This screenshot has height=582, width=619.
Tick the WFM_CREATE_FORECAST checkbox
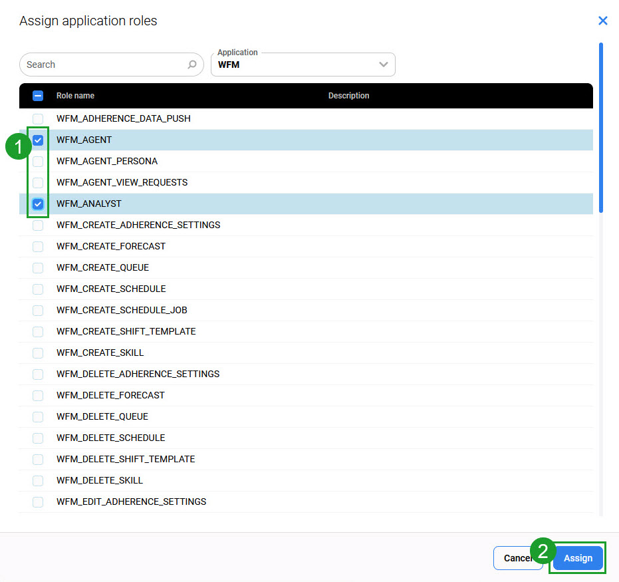coord(38,247)
